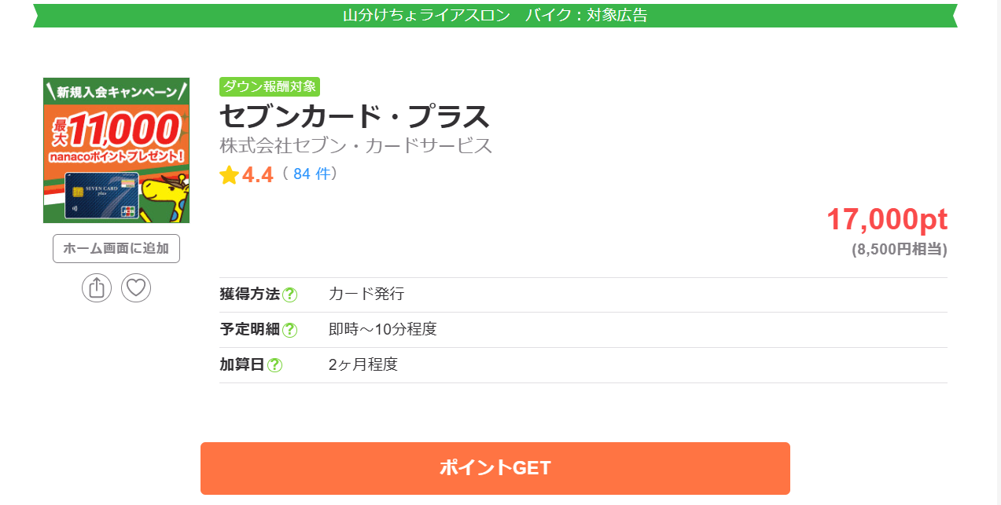
Task: Open the help icon beside 予定明細
Action: click(x=289, y=330)
